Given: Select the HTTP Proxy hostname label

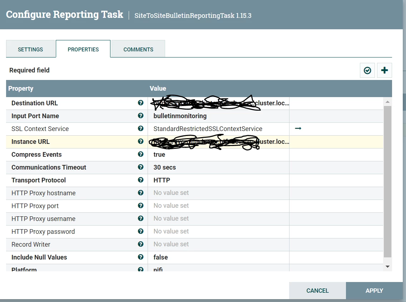Looking at the screenshot, I should (x=44, y=193).
